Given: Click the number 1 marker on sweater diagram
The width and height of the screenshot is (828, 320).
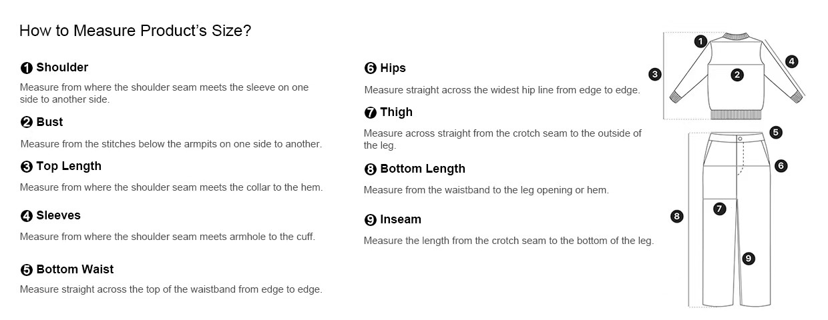Looking at the screenshot, I should (x=700, y=41).
